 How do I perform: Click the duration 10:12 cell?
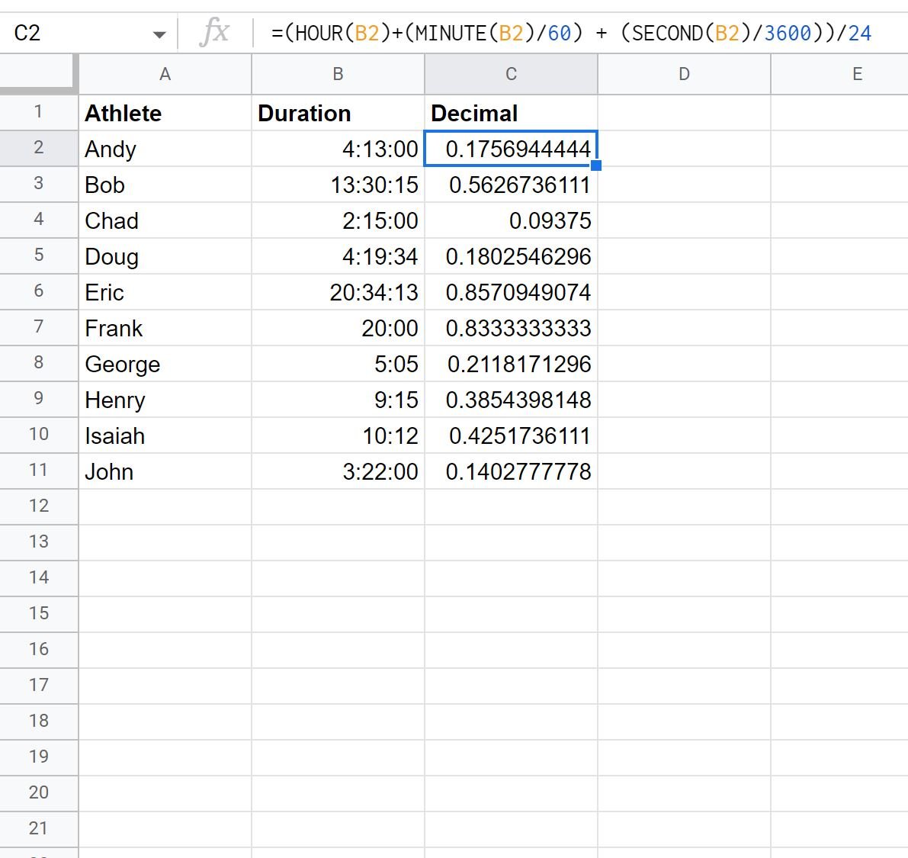pos(338,435)
